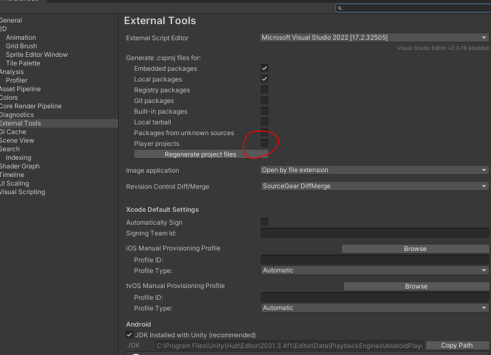
Task: Toggle the Local packages checkbox
Action: point(265,79)
